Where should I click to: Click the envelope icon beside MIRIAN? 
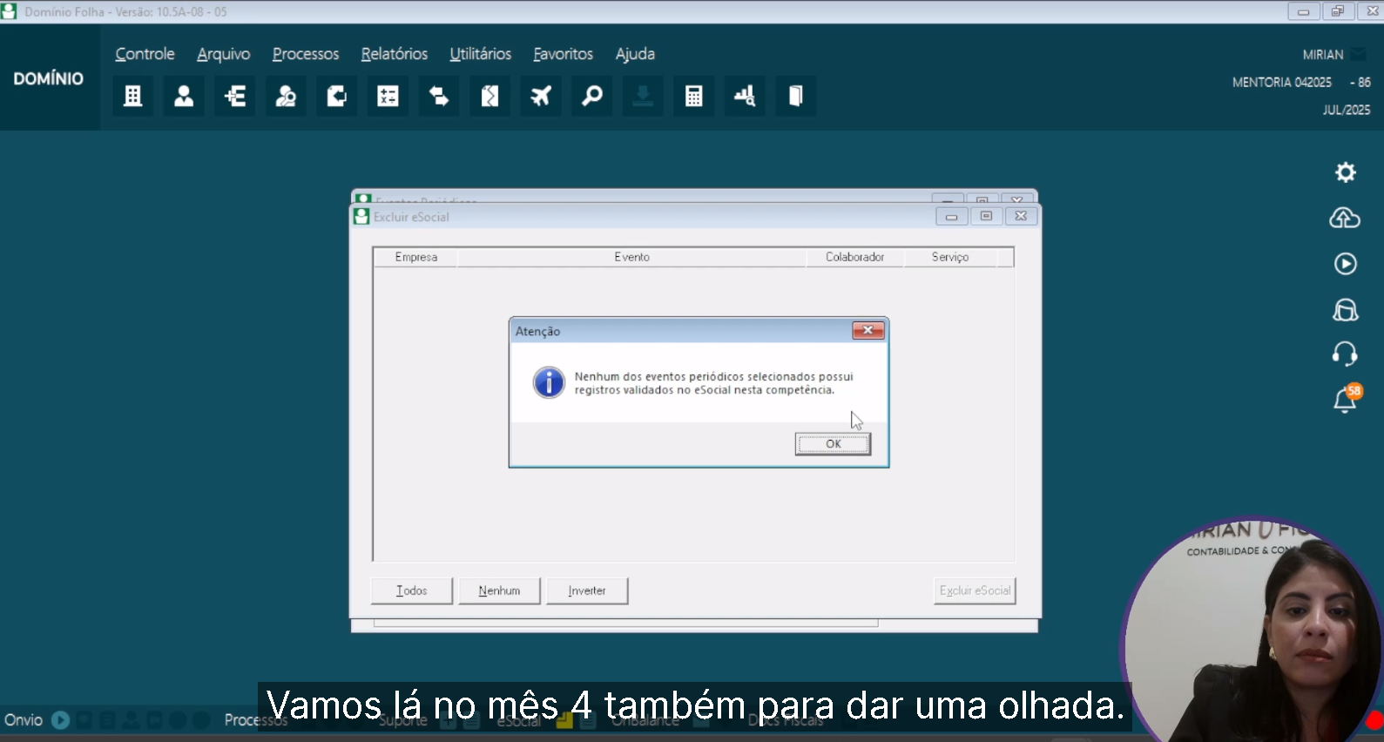[x=1359, y=54]
